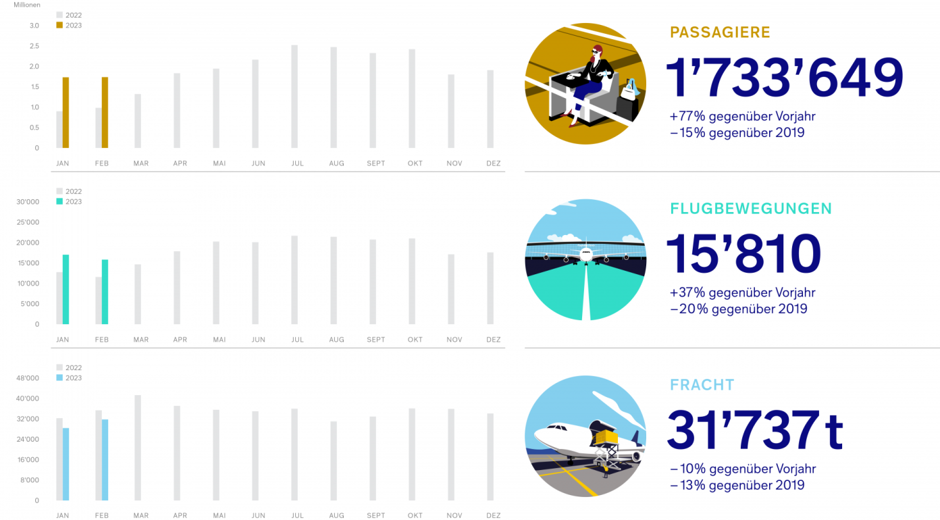Click the grey 2022 legend swatch in passenger chart
The width and height of the screenshot is (940, 520).
click(59, 15)
